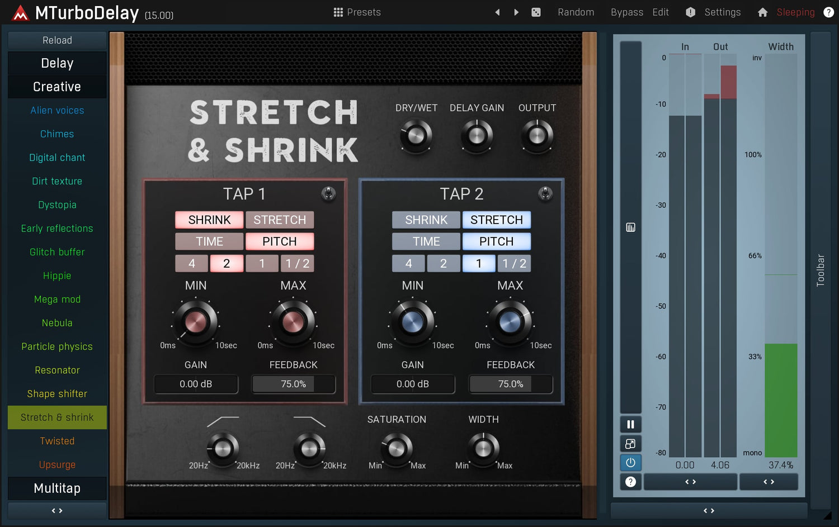This screenshot has width=839, height=527.
Task: Open the meter panel help question mark
Action: pyautogui.click(x=630, y=482)
